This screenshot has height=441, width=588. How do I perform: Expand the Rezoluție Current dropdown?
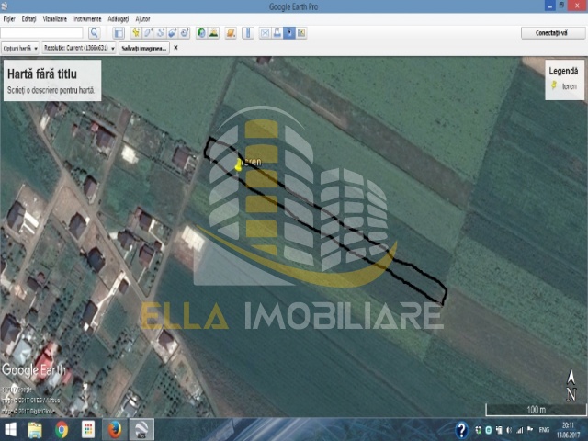click(79, 48)
